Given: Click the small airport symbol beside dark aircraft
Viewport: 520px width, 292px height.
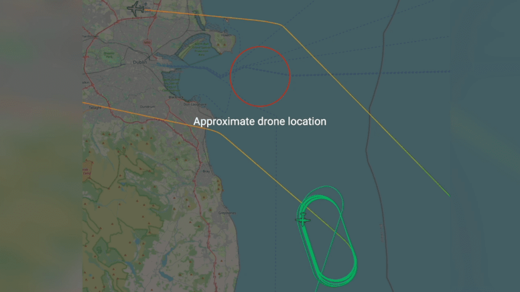Looking at the screenshot, I should click(x=146, y=4).
